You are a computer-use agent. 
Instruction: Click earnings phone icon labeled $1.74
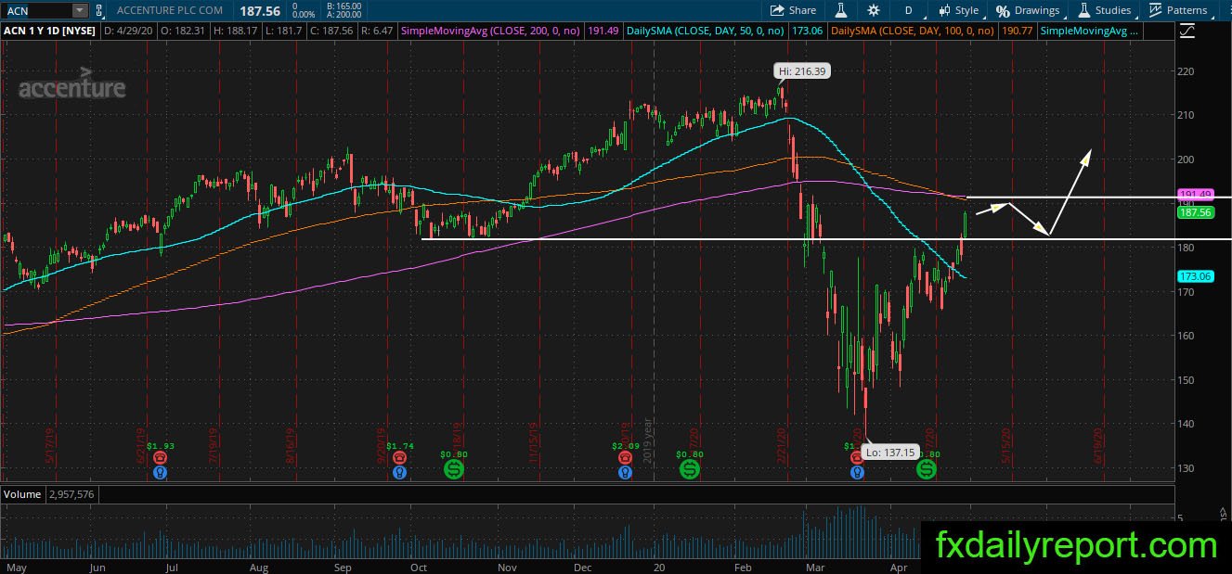(400, 458)
